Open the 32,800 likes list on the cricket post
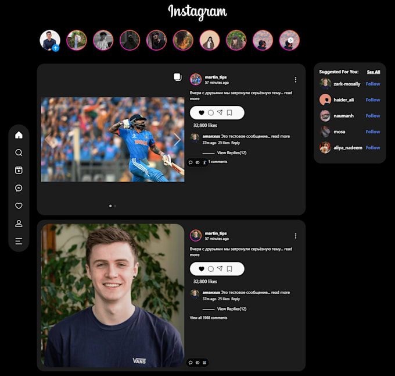This screenshot has height=376, width=395. [205, 125]
